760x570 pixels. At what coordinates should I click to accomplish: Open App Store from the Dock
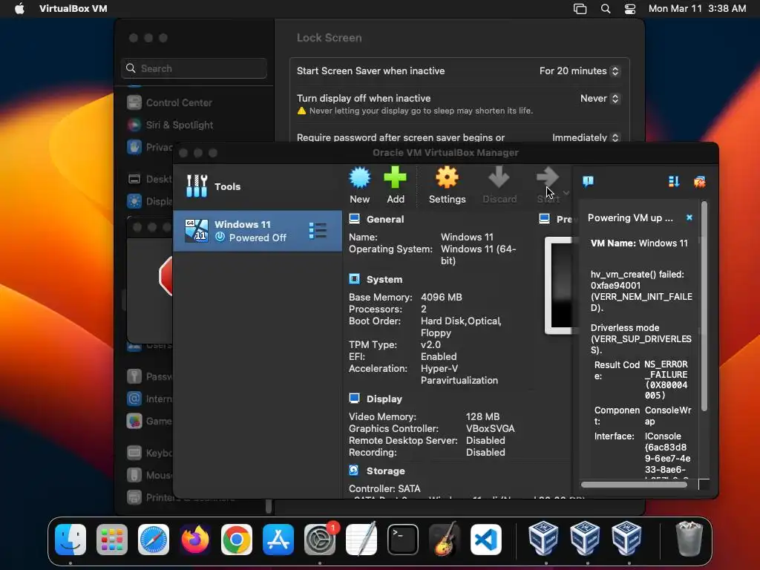click(278, 540)
